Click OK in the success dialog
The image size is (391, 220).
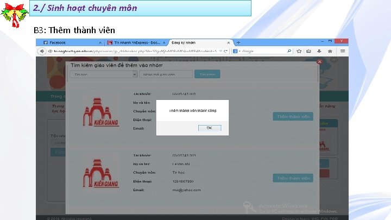tap(210, 128)
